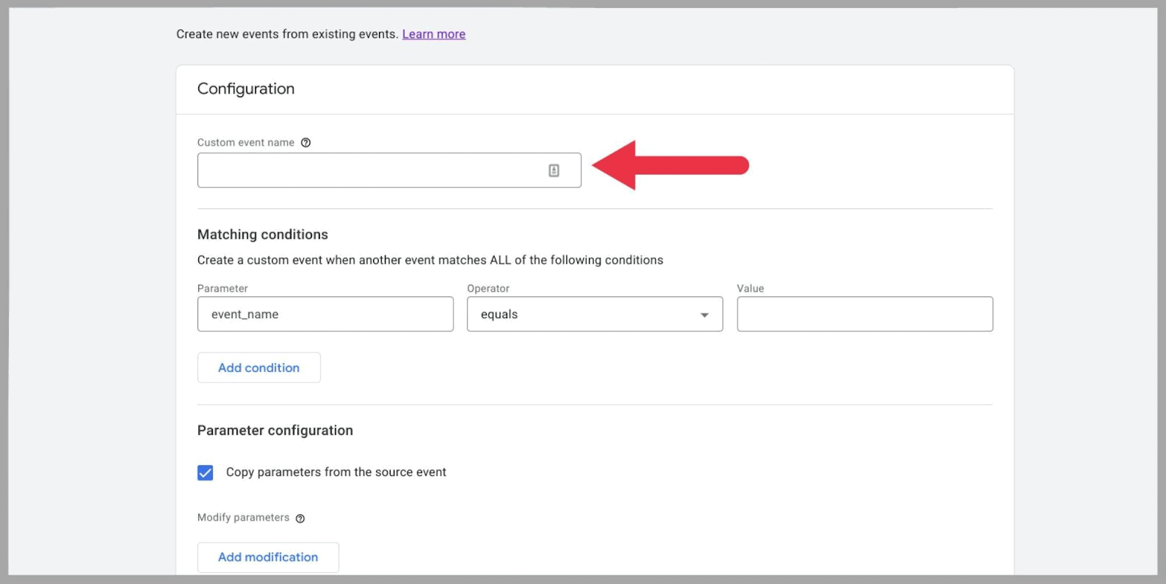Click the empty Value input field
The height and width of the screenshot is (584, 1166).
click(864, 315)
